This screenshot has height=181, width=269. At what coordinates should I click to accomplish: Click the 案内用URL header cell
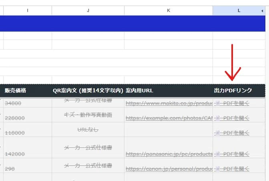pyautogui.click(x=169, y=90)
